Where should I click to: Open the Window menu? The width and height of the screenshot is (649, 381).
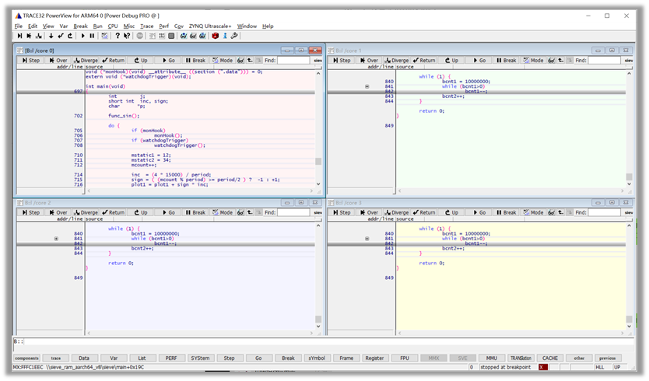pos(247,26)
